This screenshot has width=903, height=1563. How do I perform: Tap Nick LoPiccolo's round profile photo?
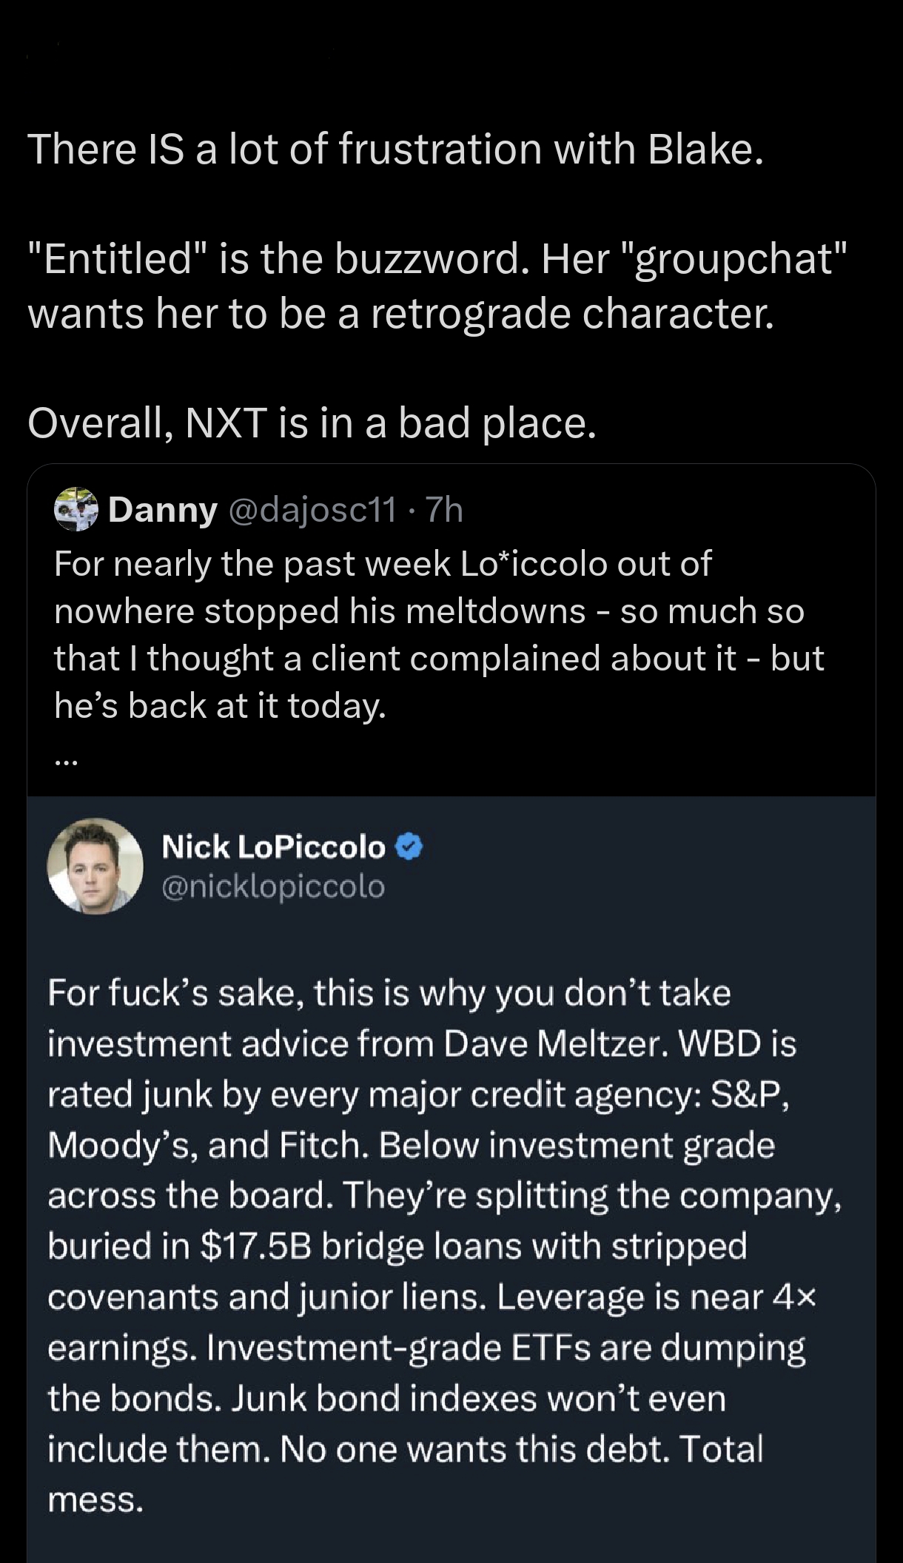click(x=95, y=866)
